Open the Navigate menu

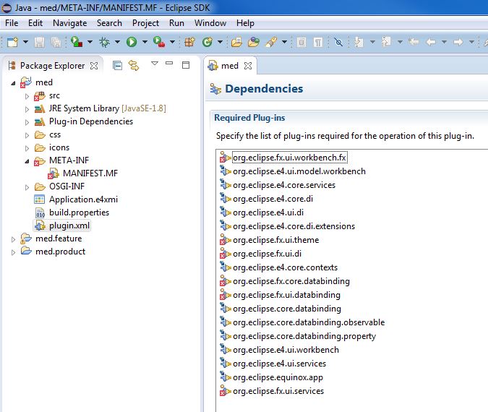(69, 23)
